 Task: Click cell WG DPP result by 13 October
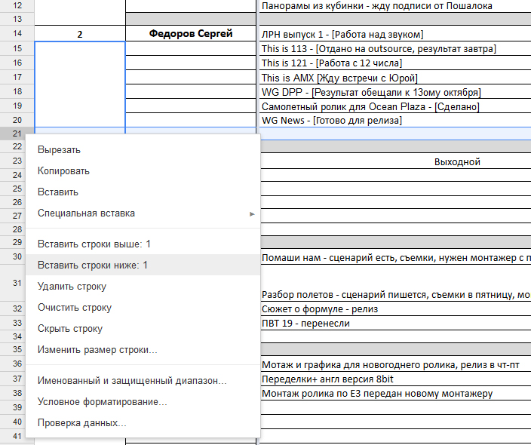pyautogui.click(x=395, y=92)
